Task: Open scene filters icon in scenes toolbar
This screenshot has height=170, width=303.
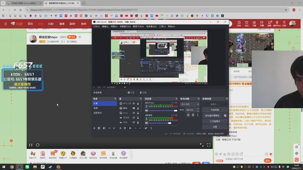Action: (x=104, y=128)
